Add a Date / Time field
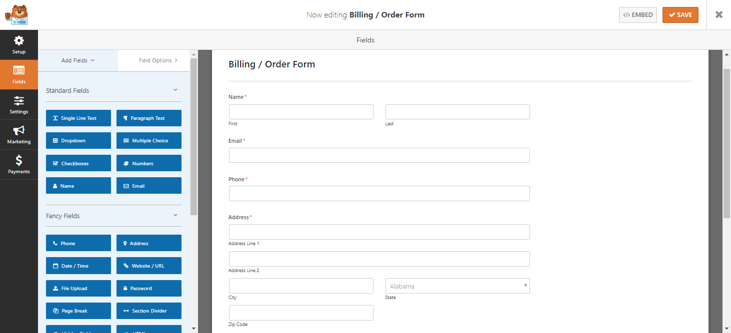This screenshot has height=333, width=731. pyautogui.click(x=78, y=266)
